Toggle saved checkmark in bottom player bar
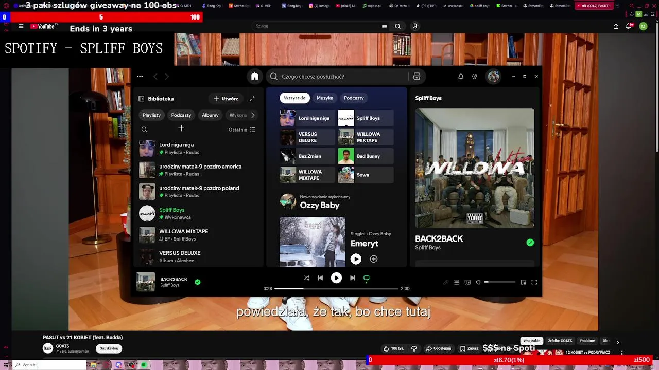This screenshot has width=659, height=370. coord(198,282)
